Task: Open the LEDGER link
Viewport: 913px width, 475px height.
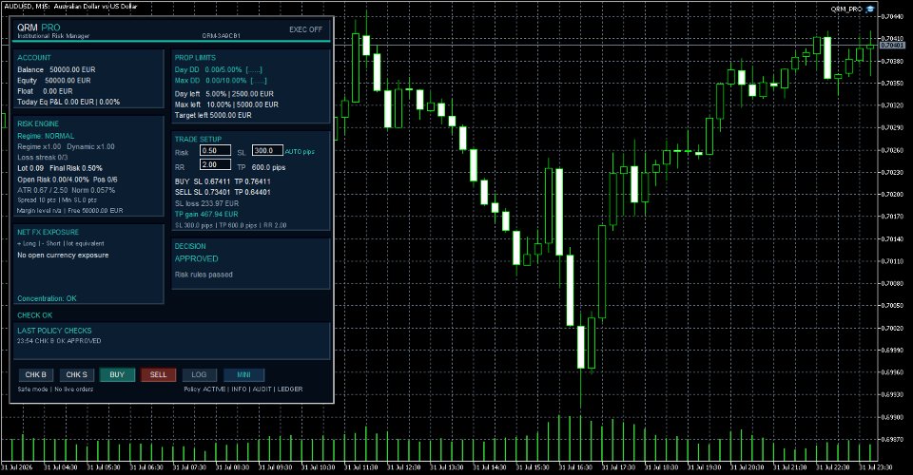Action: tap(289, 389)
